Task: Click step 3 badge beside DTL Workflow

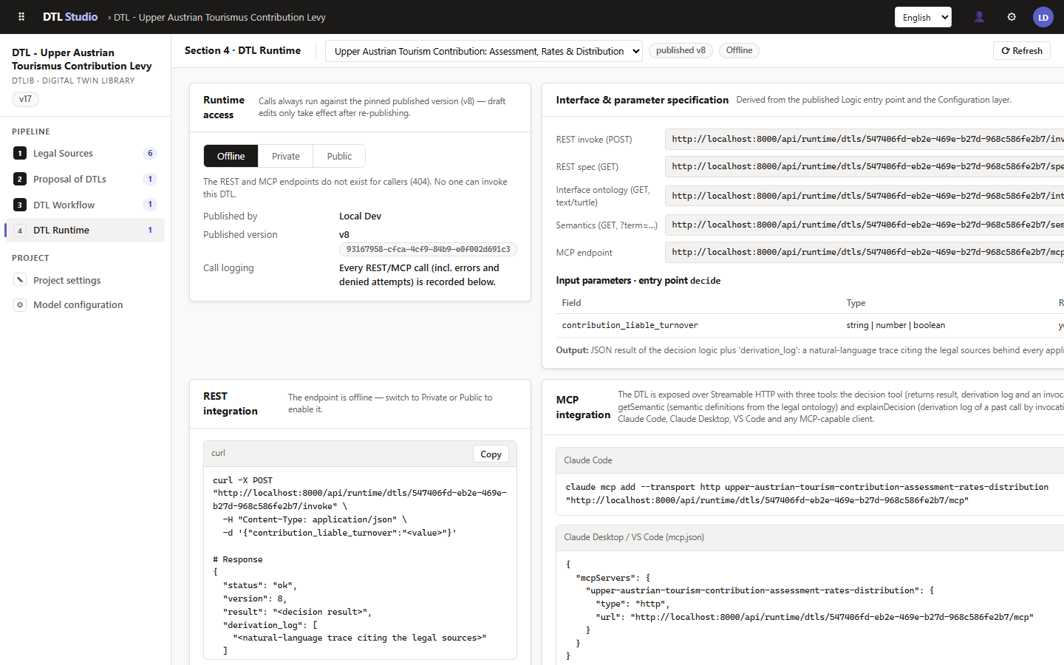Action: pos(20,205)
